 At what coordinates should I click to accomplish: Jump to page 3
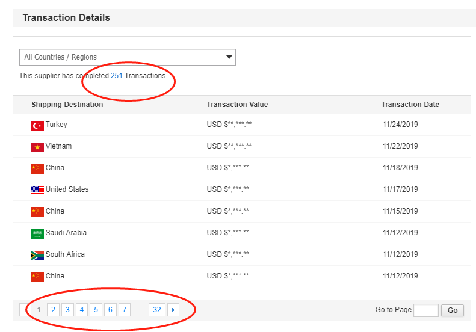click(x=67, y=310)
